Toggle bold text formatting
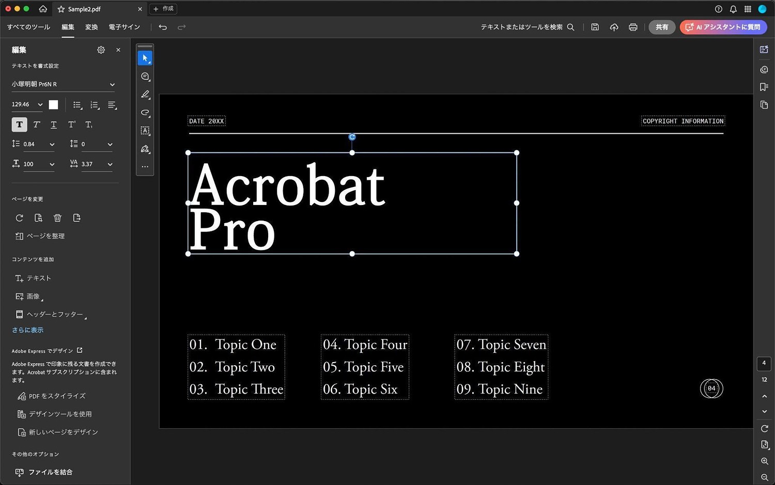The height and width of the screenshot is (485, 775). (19, 124)
